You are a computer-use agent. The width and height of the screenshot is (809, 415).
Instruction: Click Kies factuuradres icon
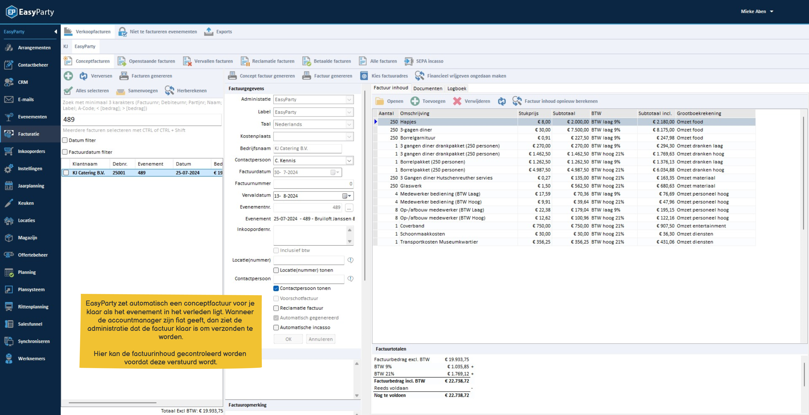coord(364,76)
